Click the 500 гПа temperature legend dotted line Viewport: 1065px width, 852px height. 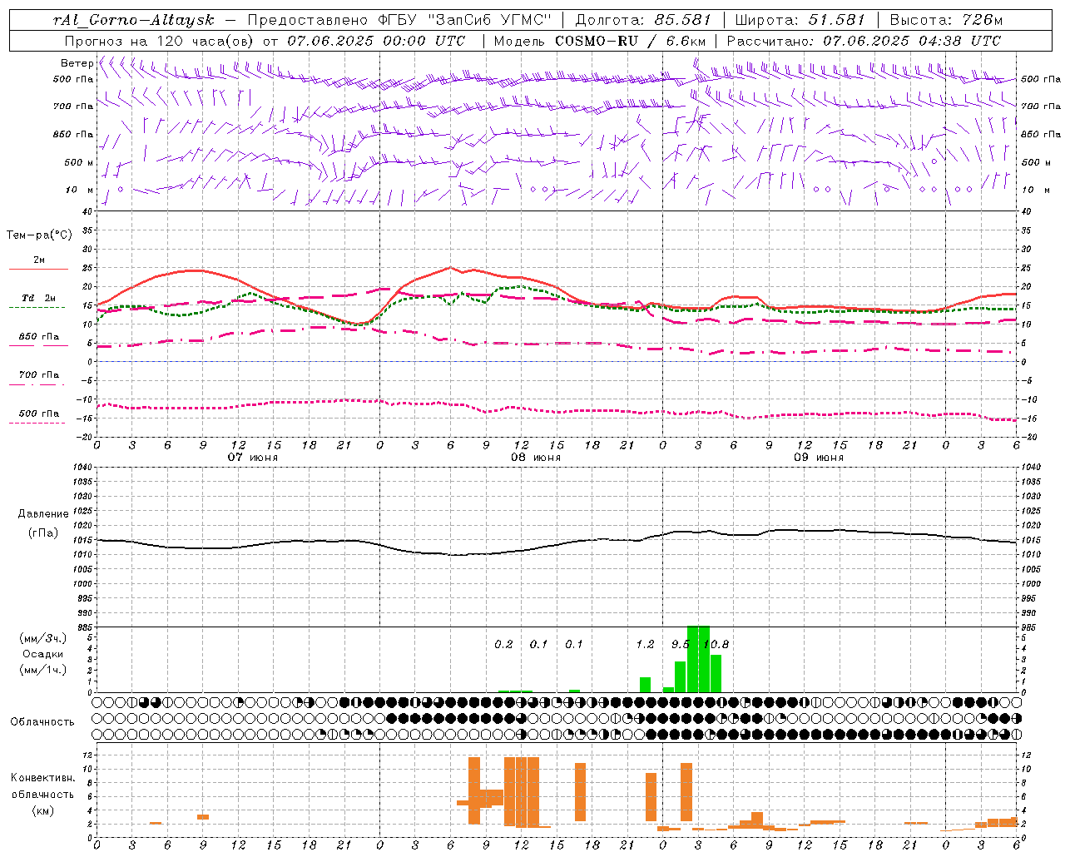[x=37, y=423]
